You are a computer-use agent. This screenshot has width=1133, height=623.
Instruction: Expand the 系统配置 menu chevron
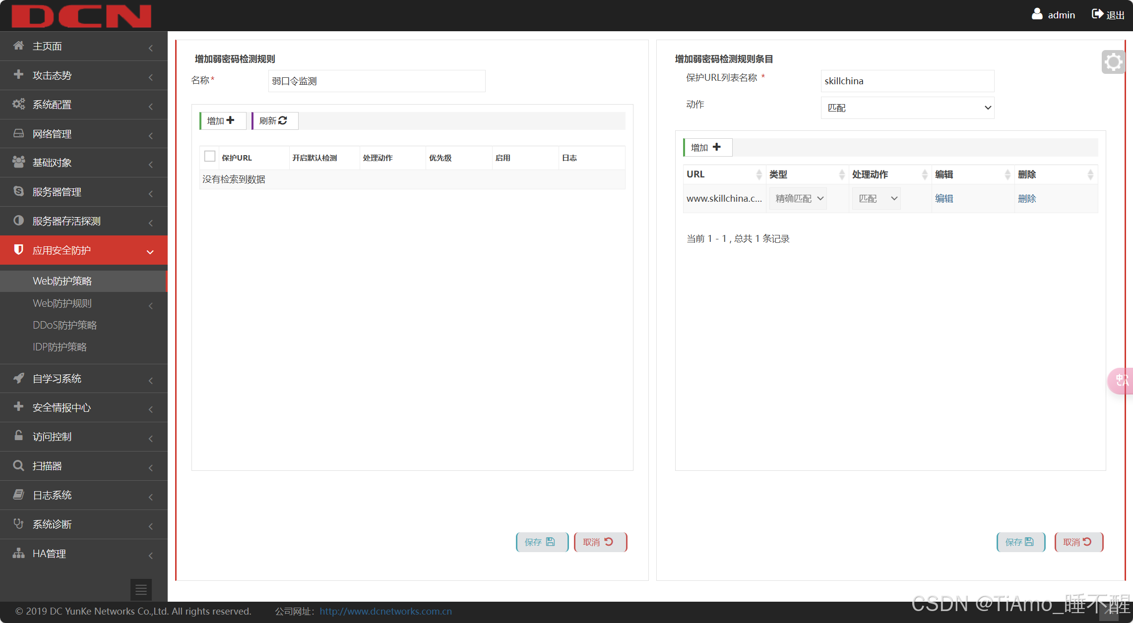[150, 107]
